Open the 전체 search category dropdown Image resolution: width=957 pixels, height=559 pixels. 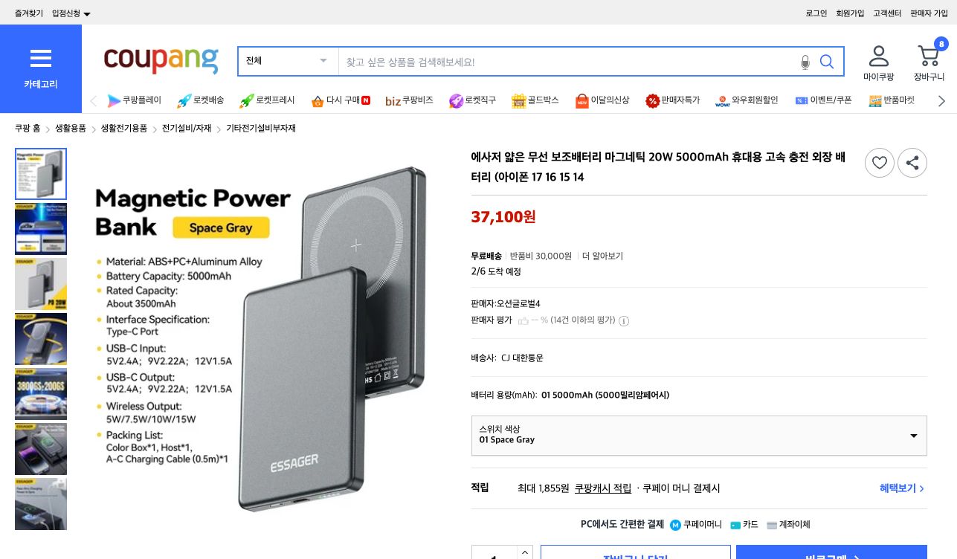pyautogui.click(x=287, y=61)
